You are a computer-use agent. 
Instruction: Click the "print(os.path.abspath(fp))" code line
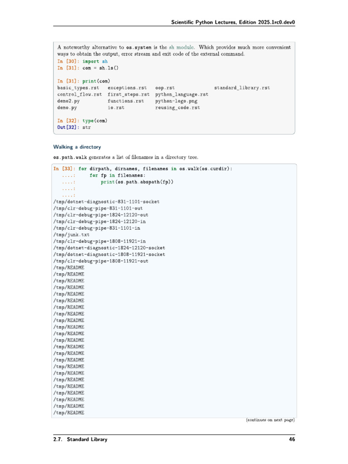coord(137,182)
